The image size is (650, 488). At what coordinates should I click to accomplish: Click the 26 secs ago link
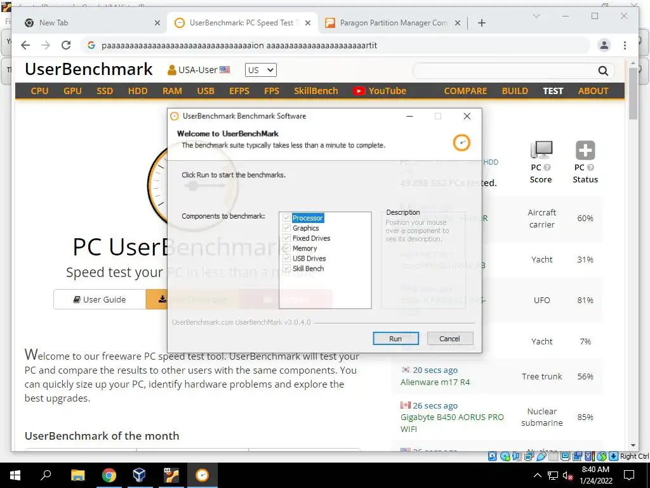(x=435, y=405)
